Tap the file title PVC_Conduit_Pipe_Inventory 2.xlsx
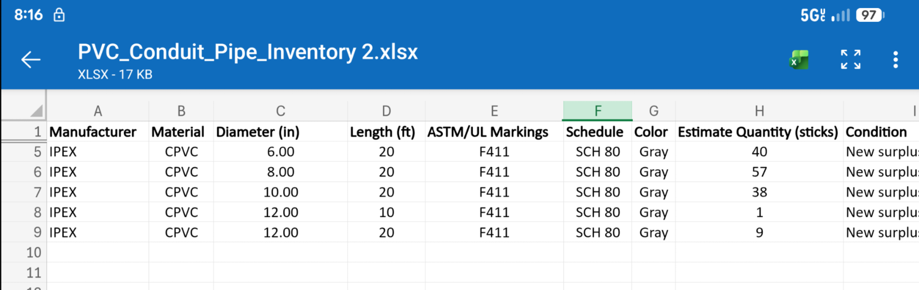Image resolution: width=919 pixels, height=290 pixels. click(x=248, y=52)
